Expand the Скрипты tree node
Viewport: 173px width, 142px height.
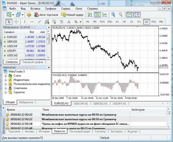5,92
